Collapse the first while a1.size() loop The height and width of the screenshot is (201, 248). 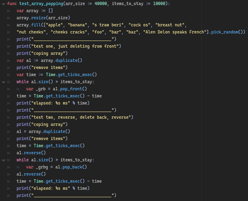pyautogui.click(x=4, y=82)
